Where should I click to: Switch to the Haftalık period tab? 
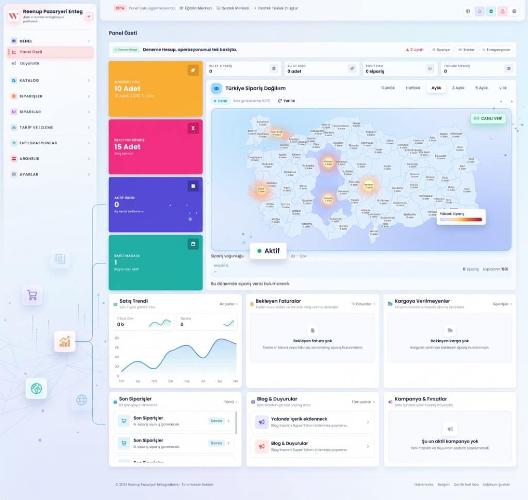coord(413,88)
